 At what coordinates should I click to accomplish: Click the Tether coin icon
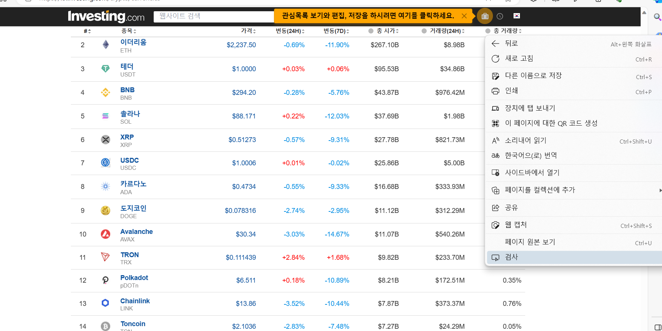[x=106, y=69]
